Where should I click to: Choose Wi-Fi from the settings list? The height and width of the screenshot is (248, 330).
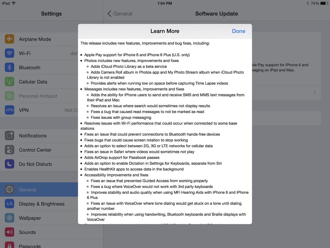pos(39,53)
